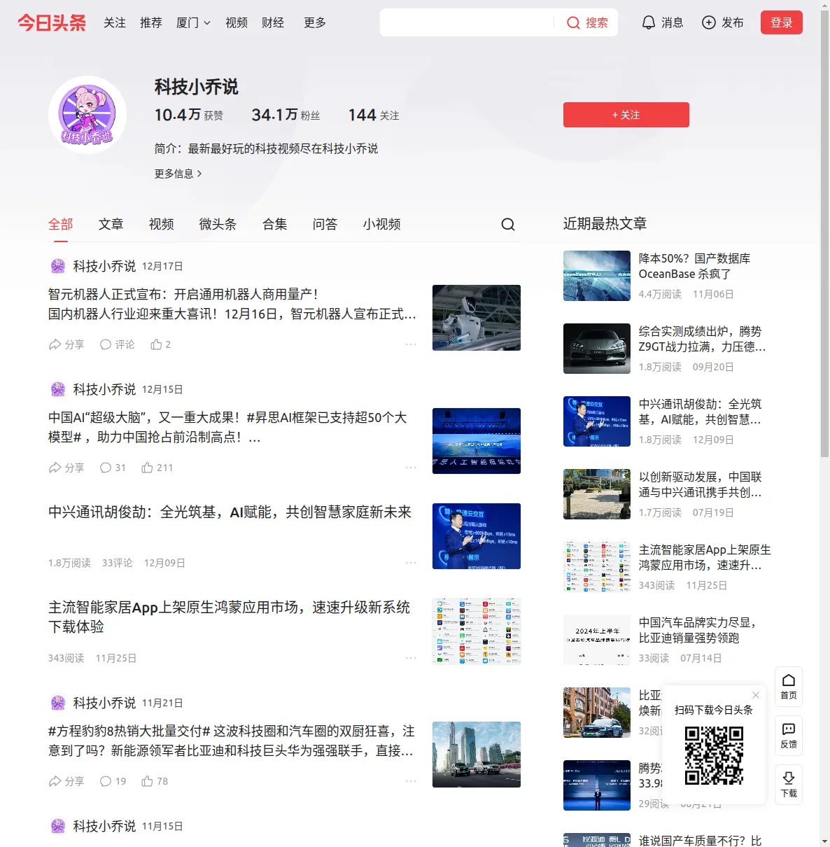
Task: Go to 关注 in top navigation
Action: pyautogui.click(x=115, y=22)
